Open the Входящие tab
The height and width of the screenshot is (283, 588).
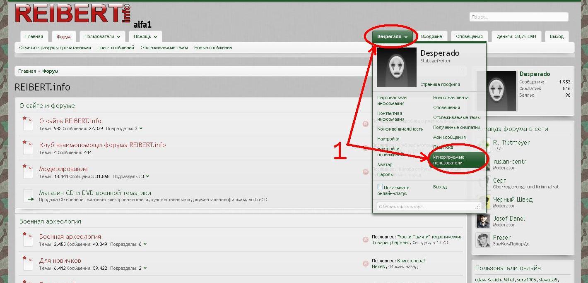click(431, 36)
